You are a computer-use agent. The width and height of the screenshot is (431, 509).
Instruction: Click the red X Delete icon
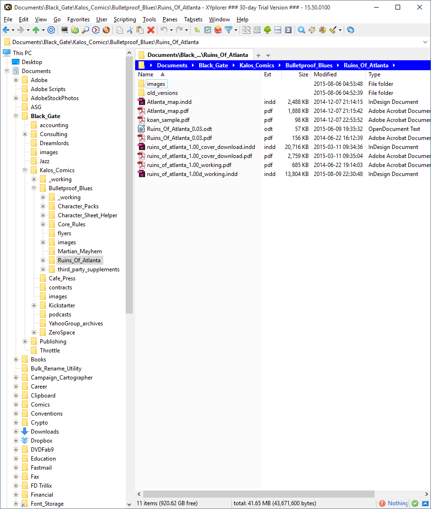tap(151, 30)
